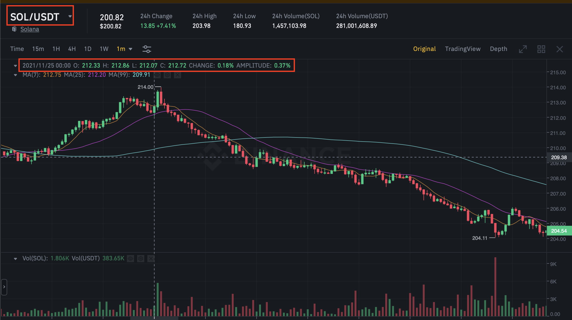Open volume indicator settings gear
Viewport: 572px width, 320px height.
(141, 259)
